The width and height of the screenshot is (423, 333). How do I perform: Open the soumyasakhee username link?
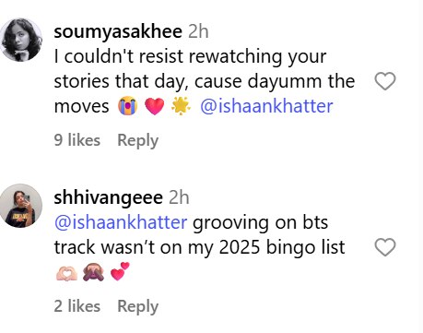118,32
